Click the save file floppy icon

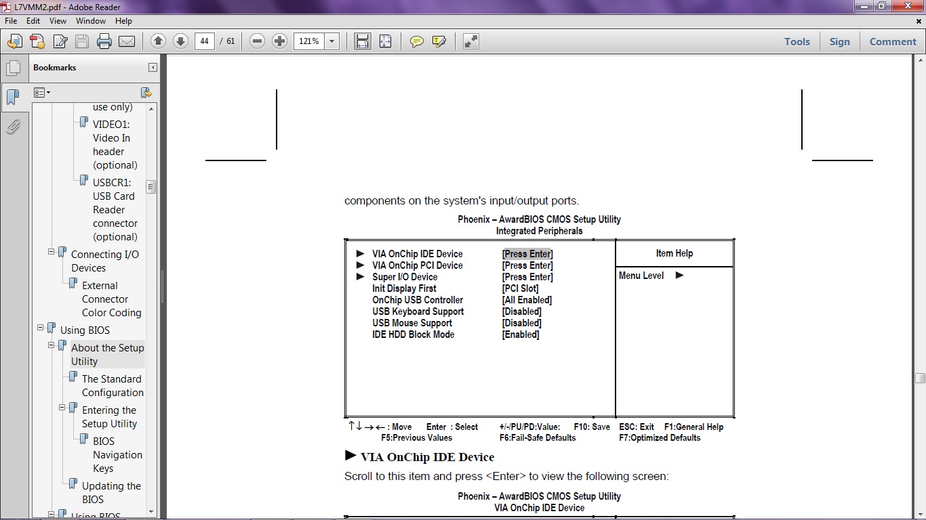[82, 41]
